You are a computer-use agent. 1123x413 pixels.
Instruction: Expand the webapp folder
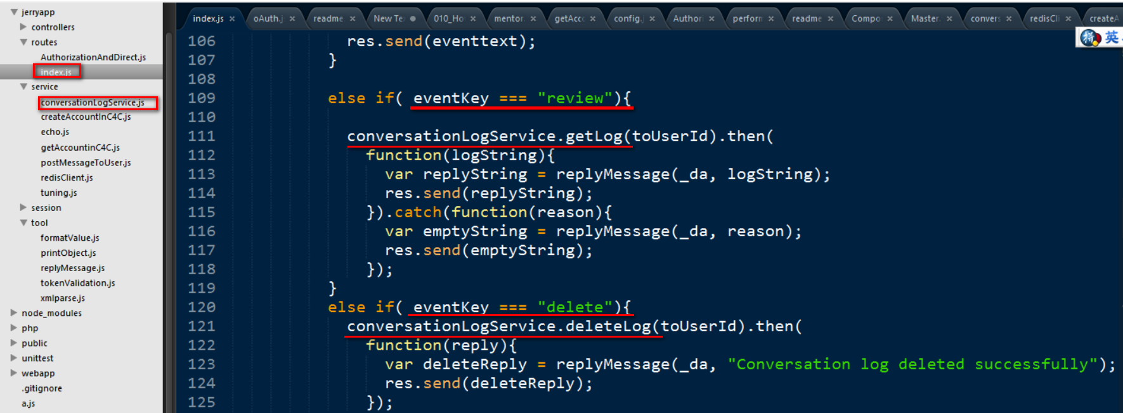[14, 374]
